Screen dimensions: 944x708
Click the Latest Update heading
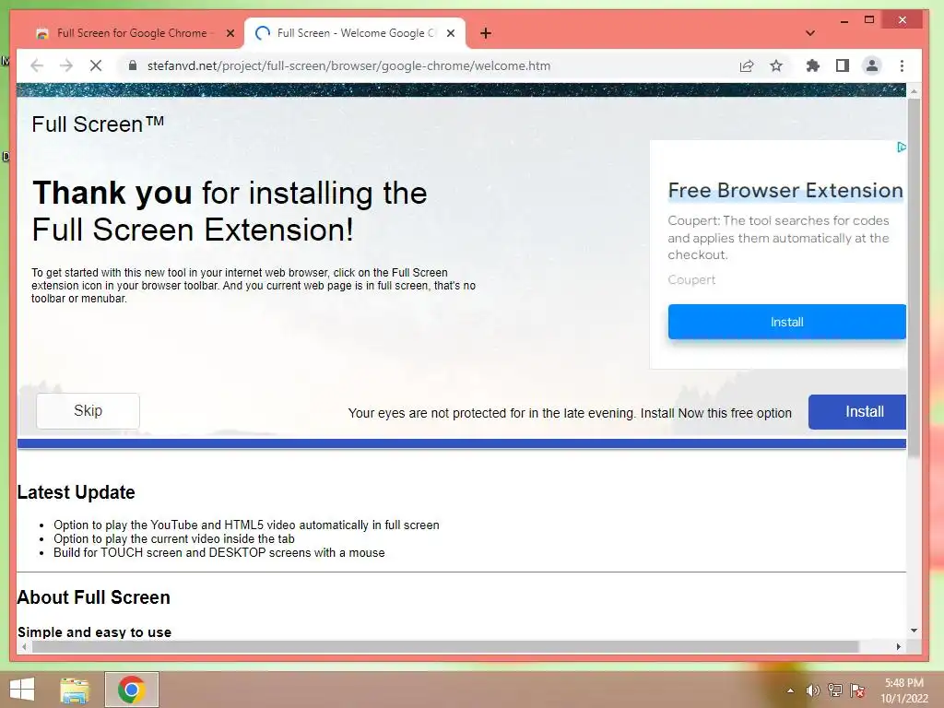tap(76, 492)
